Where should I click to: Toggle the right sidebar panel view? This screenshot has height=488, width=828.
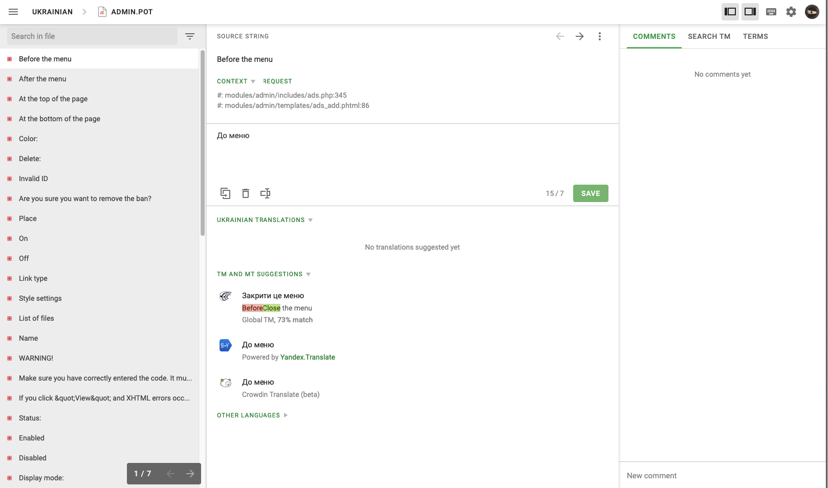tap(750, 12)
